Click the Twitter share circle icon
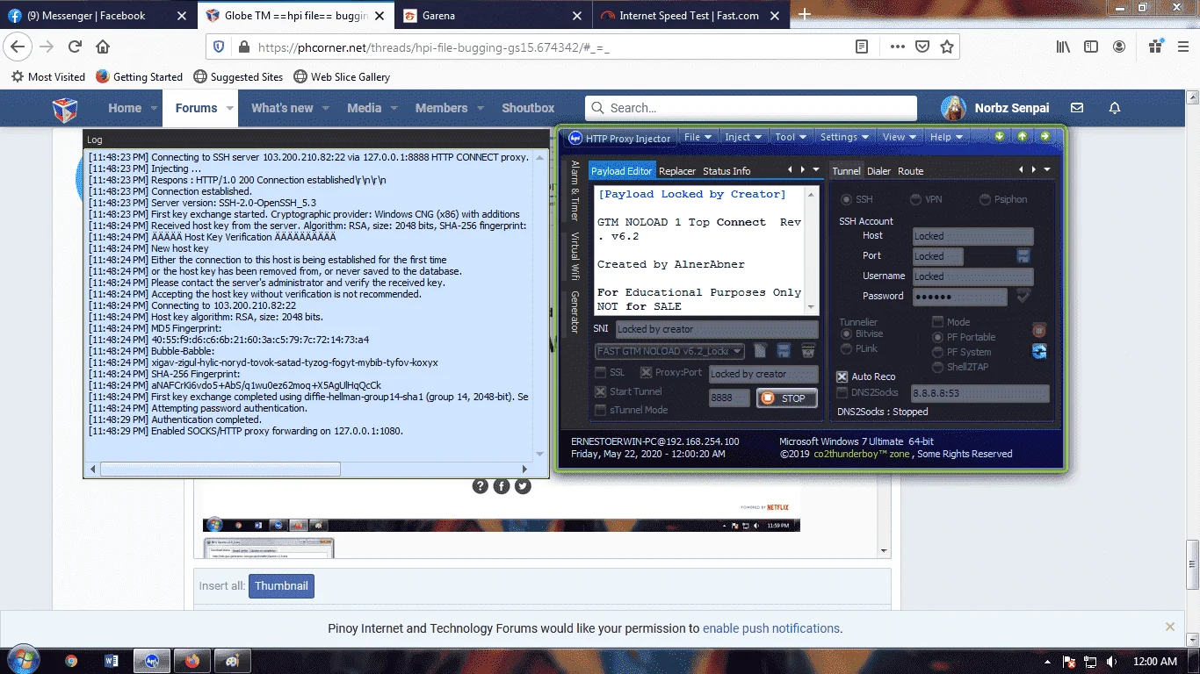The width and height of the screenshot is (1200, 674). pyautogui.click(x=523, y=486)
